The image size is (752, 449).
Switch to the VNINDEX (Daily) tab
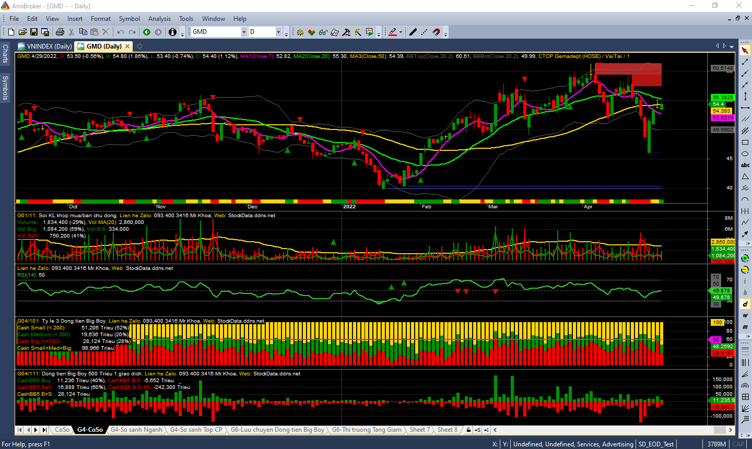[x=45, y=46]
